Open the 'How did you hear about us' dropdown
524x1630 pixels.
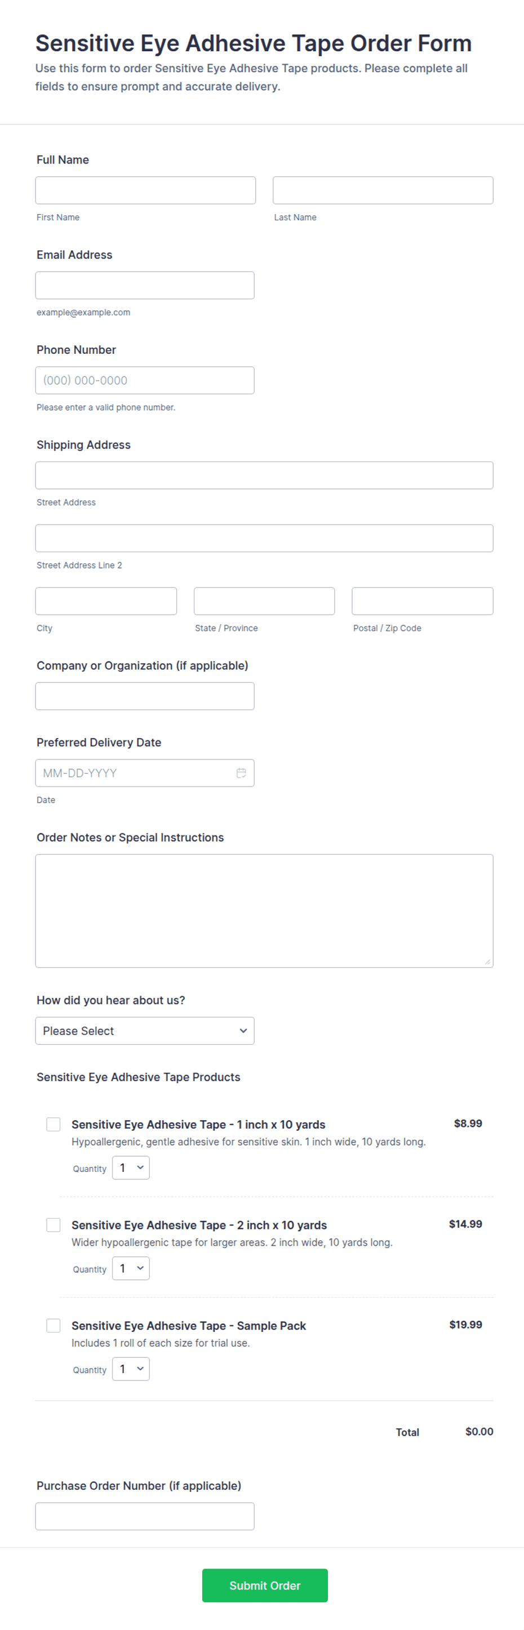145,1031
